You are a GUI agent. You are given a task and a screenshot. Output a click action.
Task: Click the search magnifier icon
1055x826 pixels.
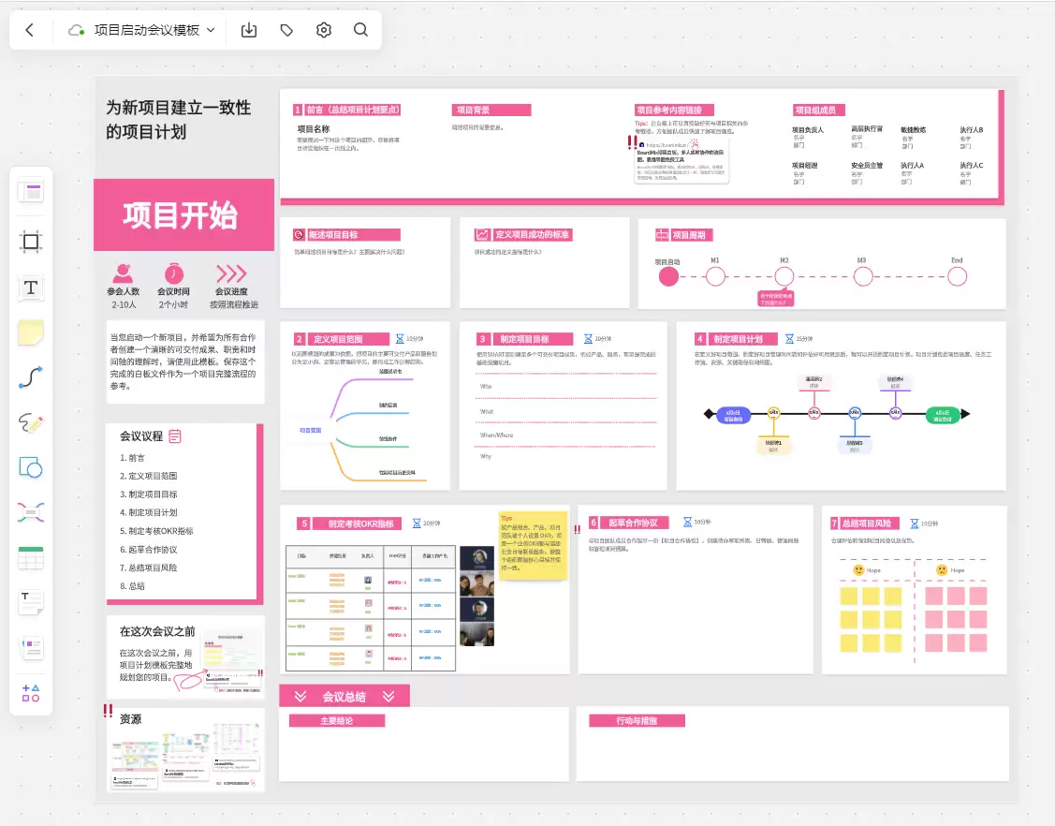360,30
